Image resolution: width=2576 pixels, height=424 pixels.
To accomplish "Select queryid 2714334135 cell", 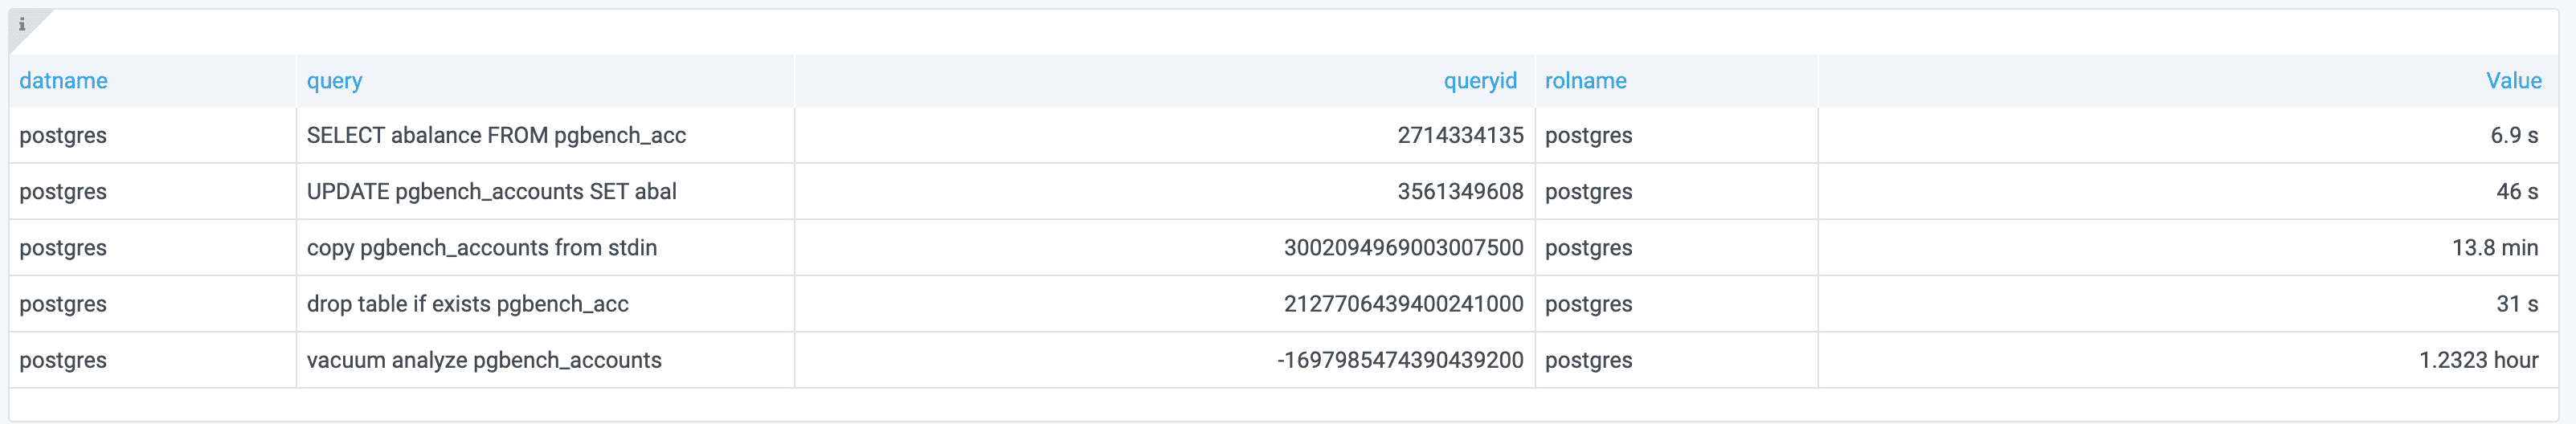I will tap(1460, 136).
